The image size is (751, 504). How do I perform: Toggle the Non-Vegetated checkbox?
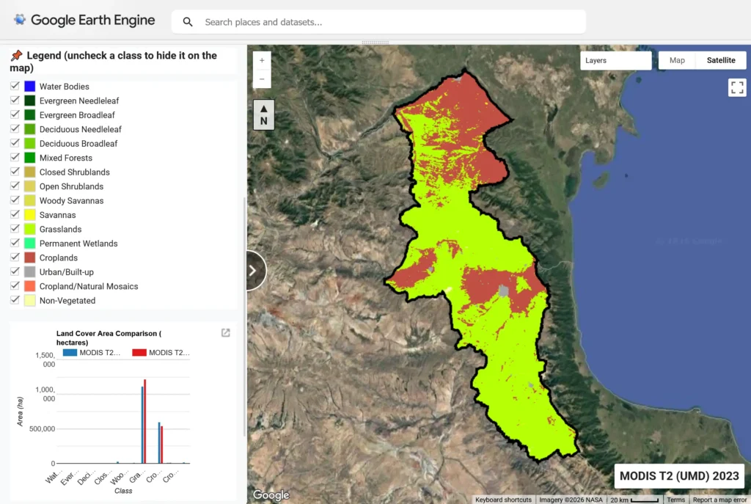coord(15,300)
